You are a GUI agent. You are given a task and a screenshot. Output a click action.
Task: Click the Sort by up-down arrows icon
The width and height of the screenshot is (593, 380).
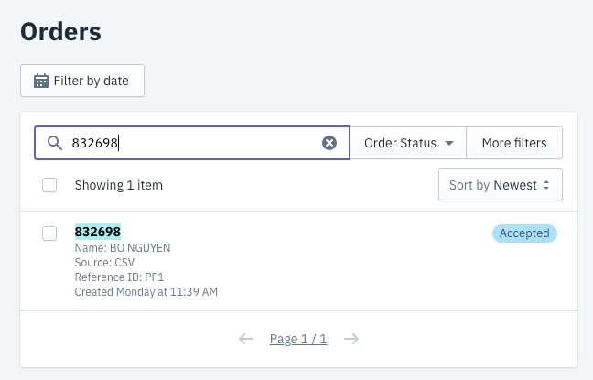tap(546, 185)
